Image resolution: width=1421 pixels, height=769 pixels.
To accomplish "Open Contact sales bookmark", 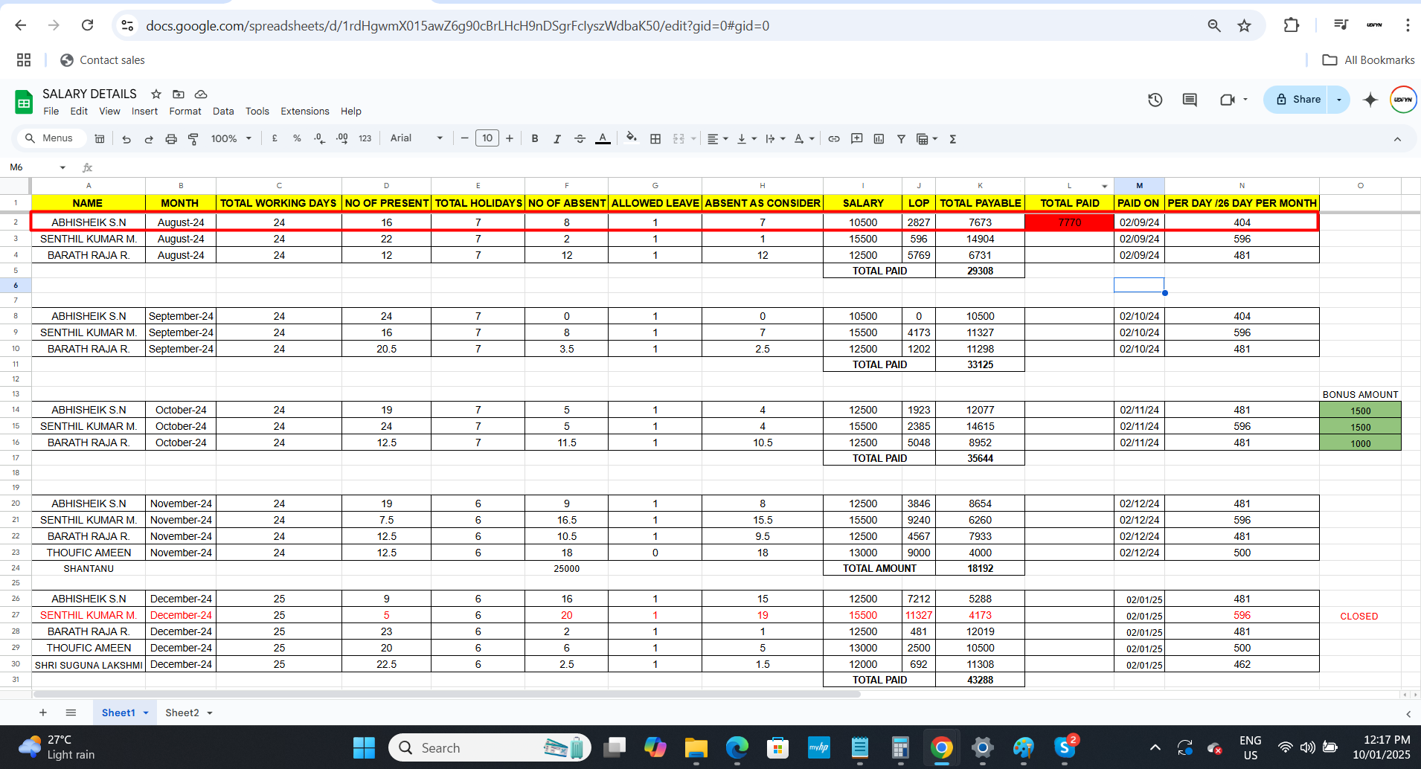I will click(103, 60).
